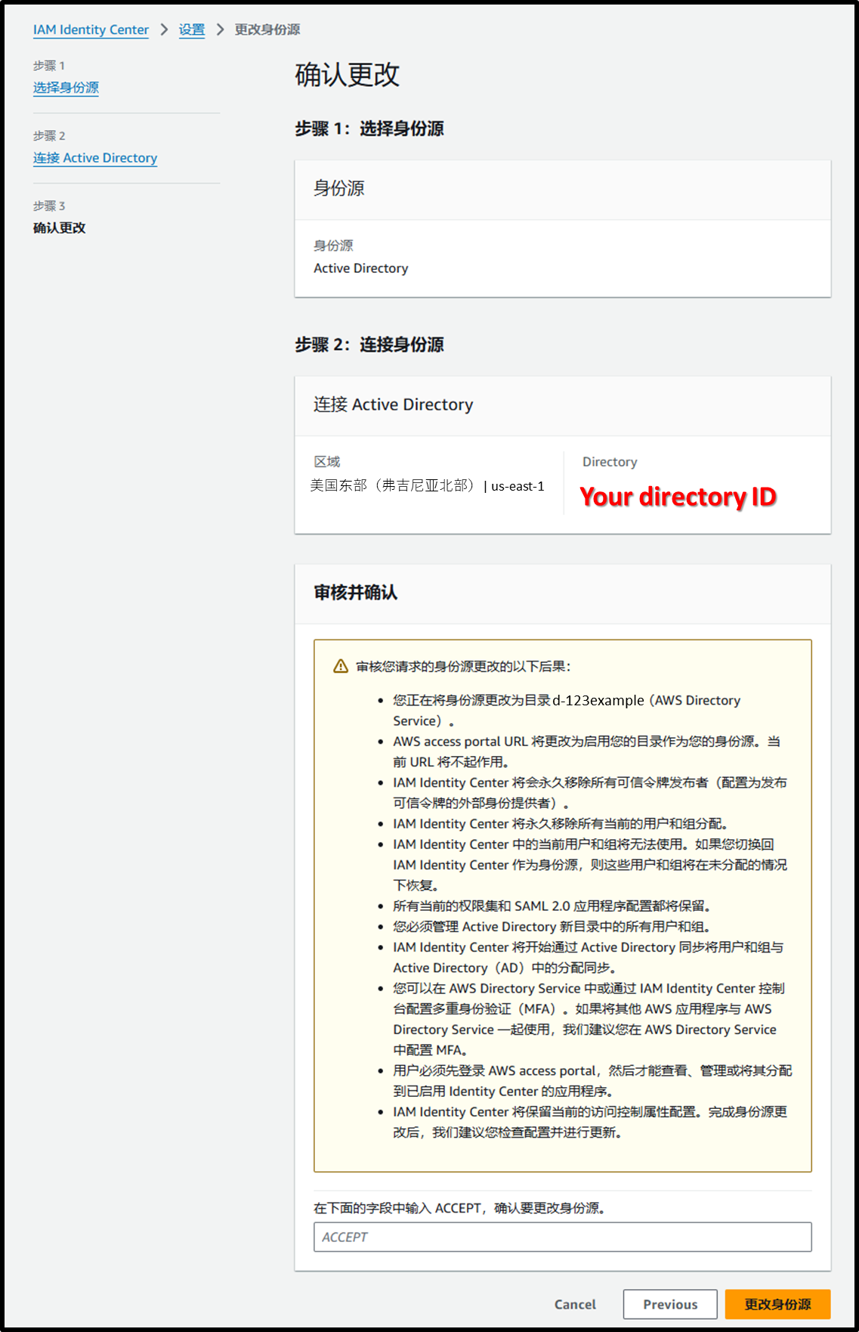Click the 连接 Active Directory panel title
Screen dimensions: 859x1332
(x=394, y=404)
